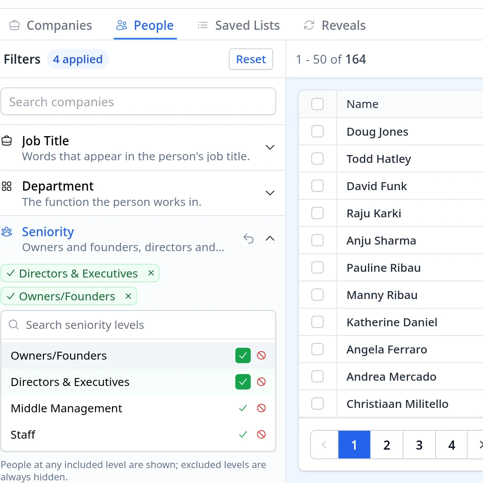483x483 pixels.
Task: Remove Owners/Founders filter chip
Action: (x=128, y=296)
